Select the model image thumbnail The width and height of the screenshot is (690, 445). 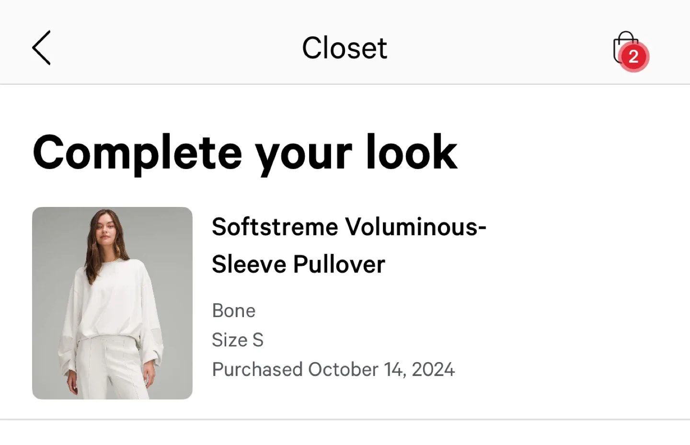(x=112, y=303)
